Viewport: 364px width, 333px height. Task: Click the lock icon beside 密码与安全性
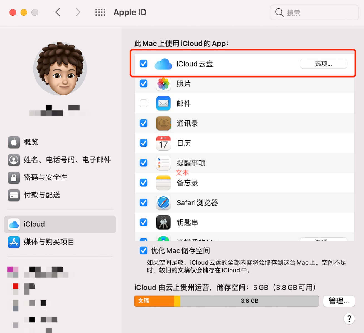point(14,177)
